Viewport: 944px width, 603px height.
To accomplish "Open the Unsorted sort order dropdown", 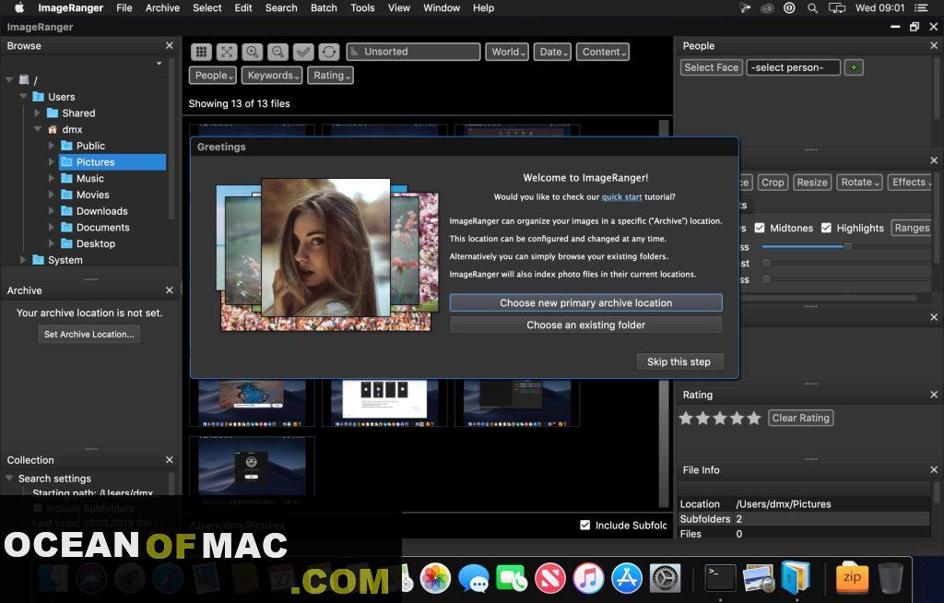I will tap(414, 52).
